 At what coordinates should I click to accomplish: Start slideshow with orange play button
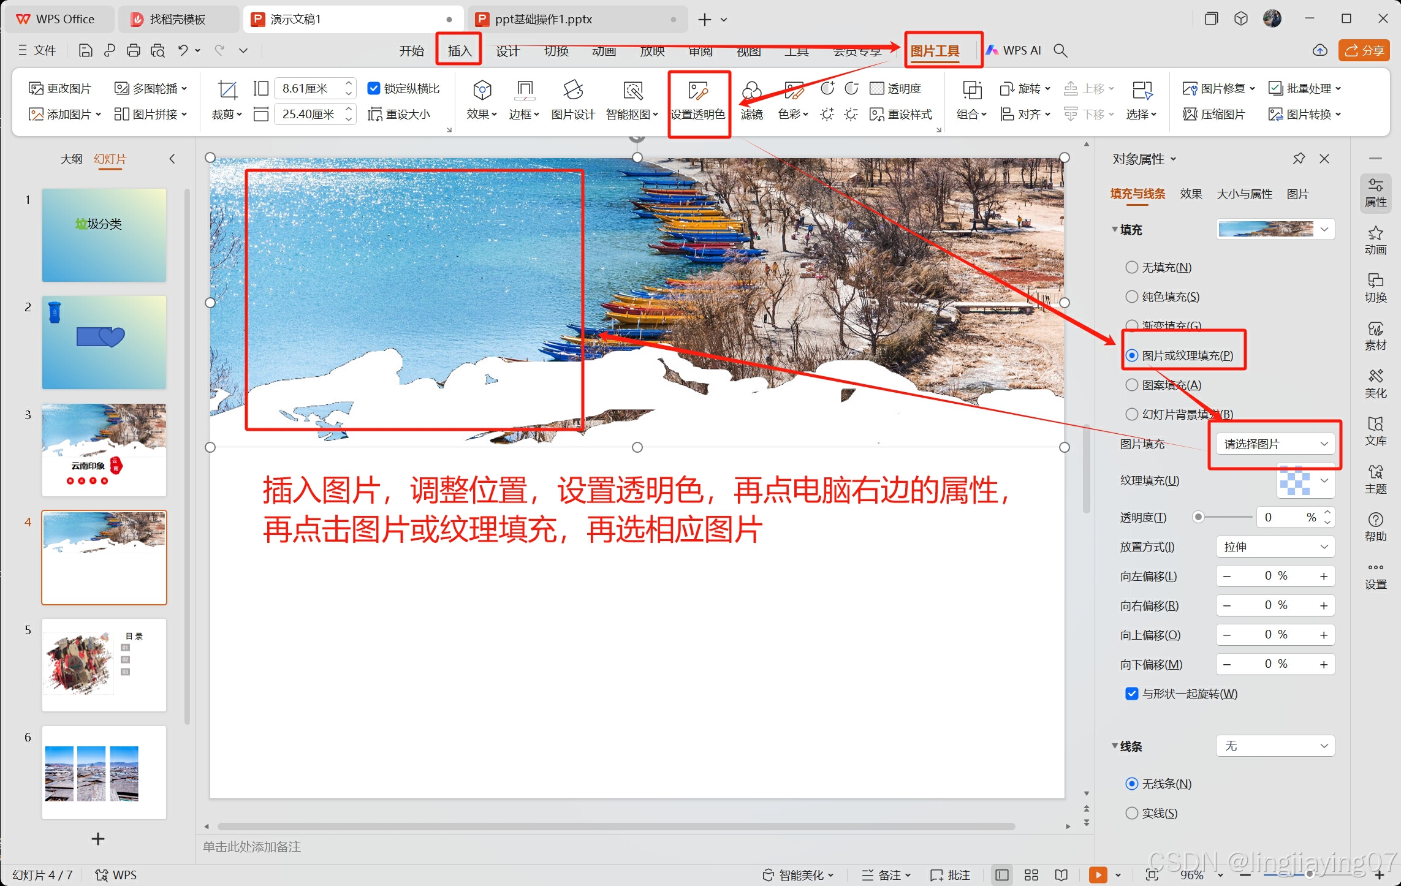1097,874
